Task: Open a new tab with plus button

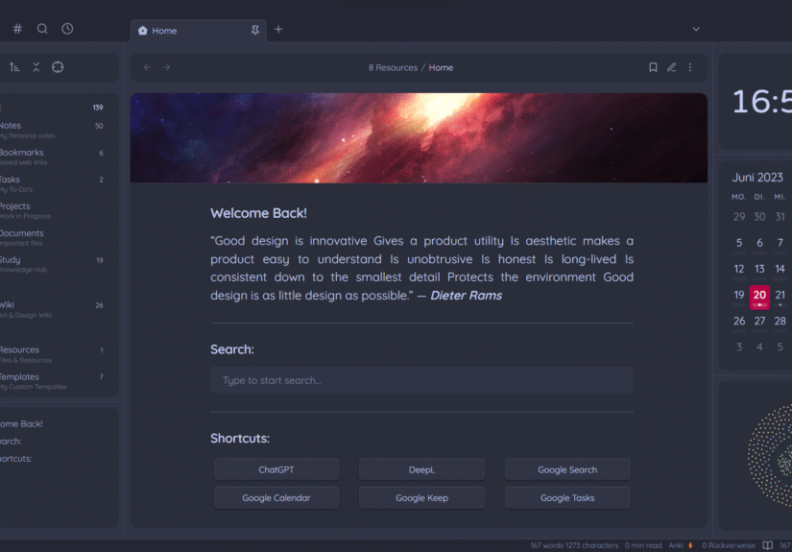Action: [278, 29]
